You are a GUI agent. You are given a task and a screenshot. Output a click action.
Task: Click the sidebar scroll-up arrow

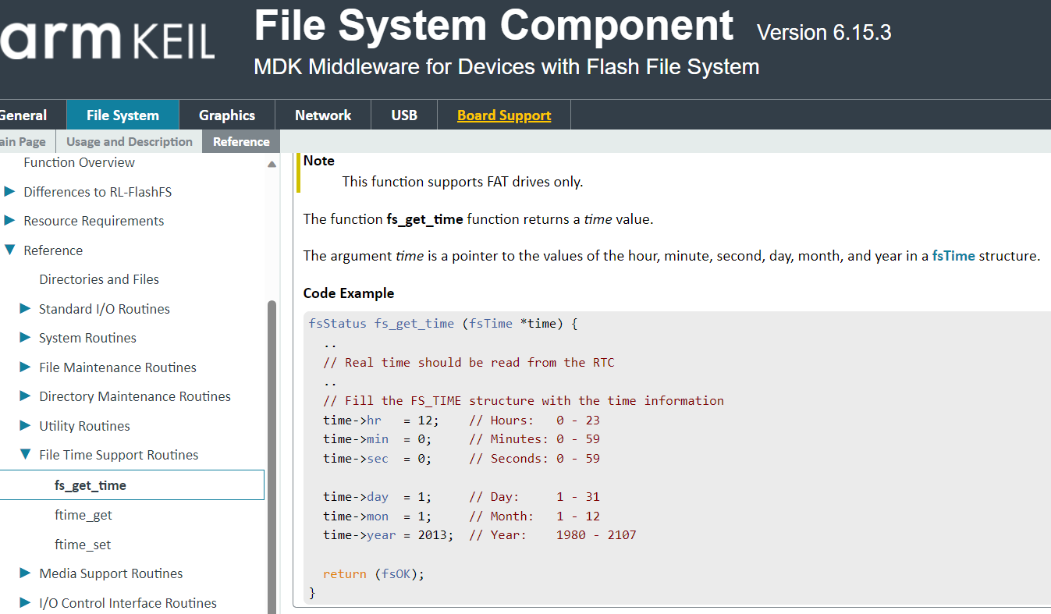[272, 164]
